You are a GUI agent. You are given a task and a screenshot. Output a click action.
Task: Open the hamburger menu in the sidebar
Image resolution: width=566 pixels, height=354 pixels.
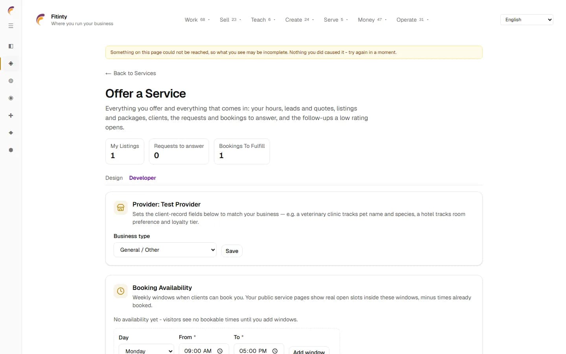11,26
